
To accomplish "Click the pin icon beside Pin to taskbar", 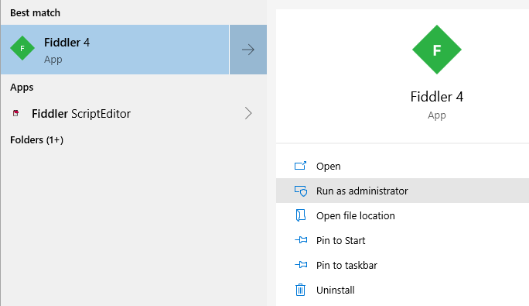I will coord(301,265).
